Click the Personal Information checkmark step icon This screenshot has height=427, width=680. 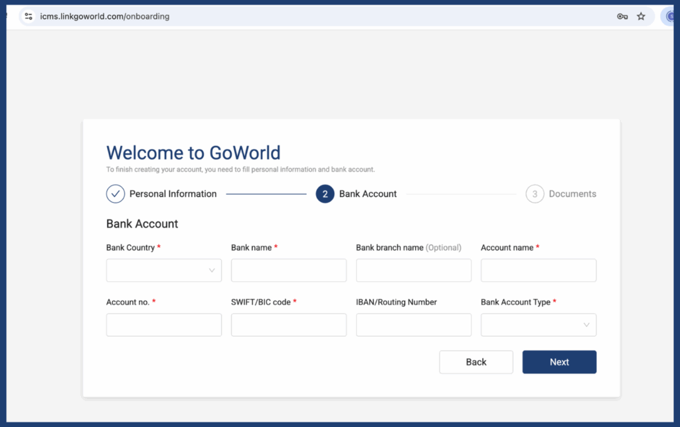[116, 194]
